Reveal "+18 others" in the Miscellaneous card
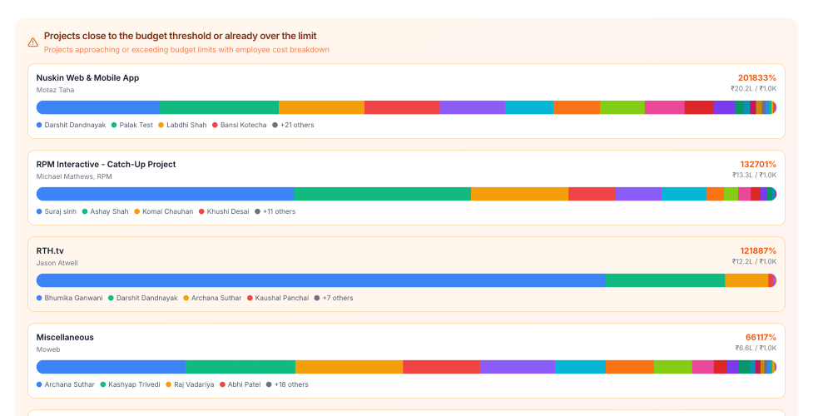Viewport: 813px width, 416px height. click(x=287, y=384)
